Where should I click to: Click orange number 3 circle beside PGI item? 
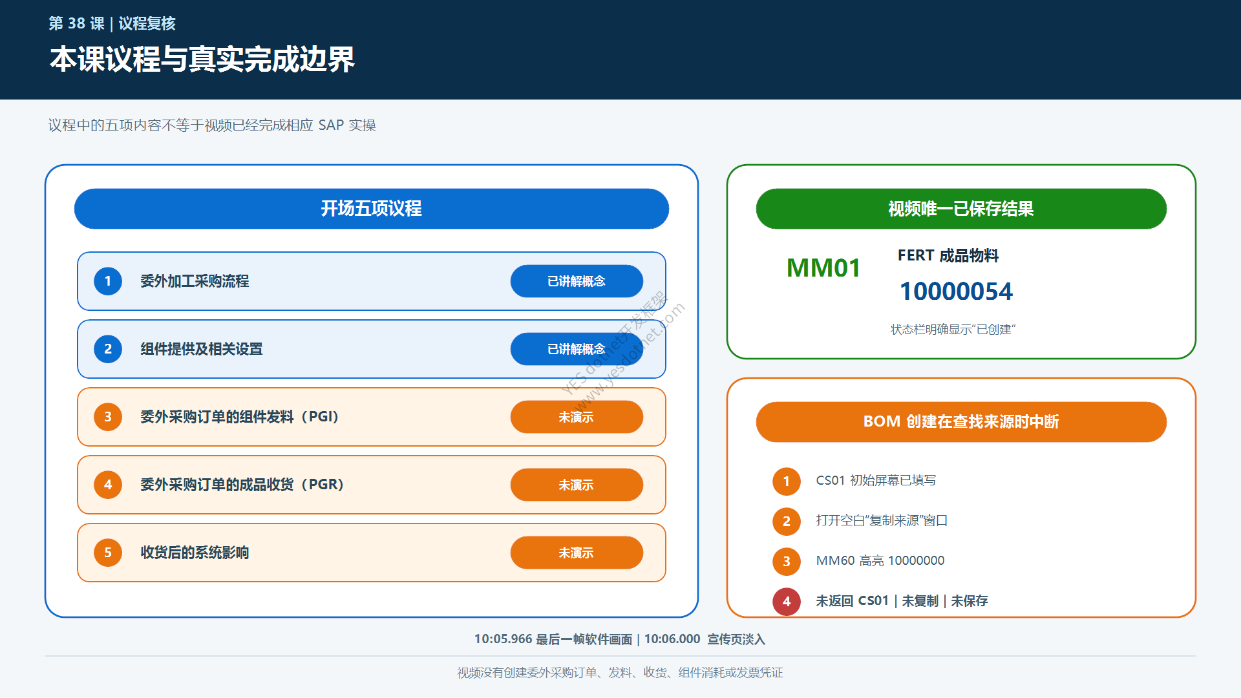(x=108, y=417)
